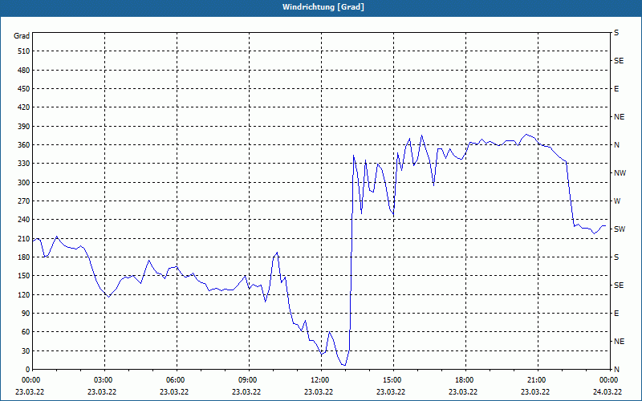Click the 90 y-axis value
The height and width of the screenshot is (401, 642).
click(26, 314)
